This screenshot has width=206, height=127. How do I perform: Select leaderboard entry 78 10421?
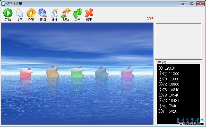(169, 100)
